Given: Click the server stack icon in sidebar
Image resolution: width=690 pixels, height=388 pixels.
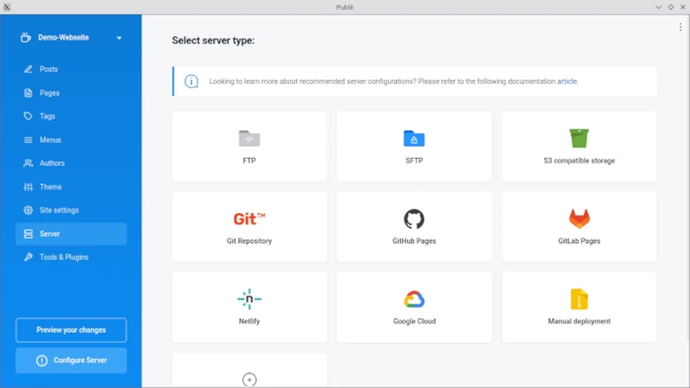Looking at the screenshot, I should coord(28,234).
